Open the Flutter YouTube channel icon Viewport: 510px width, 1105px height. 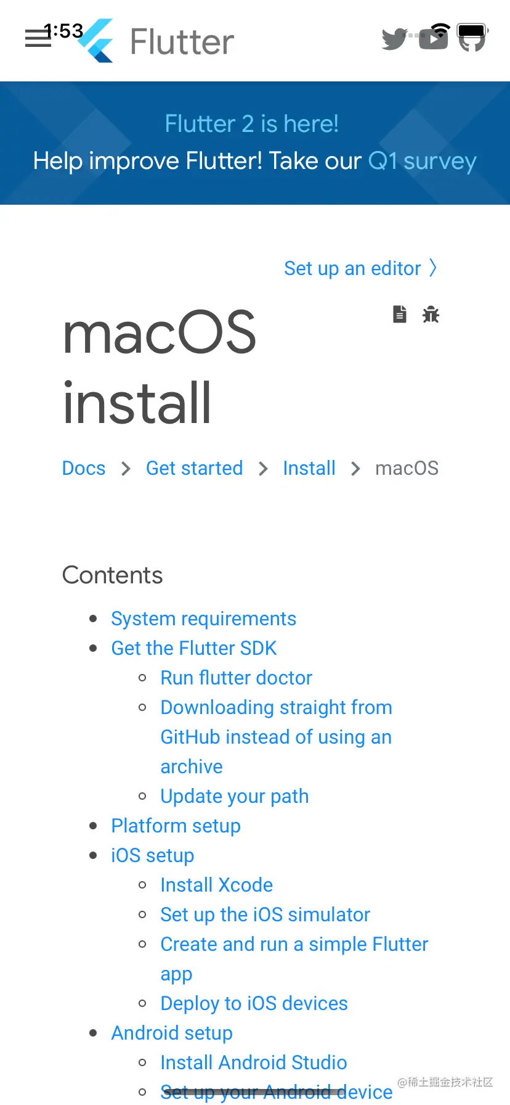coord(433,39)
